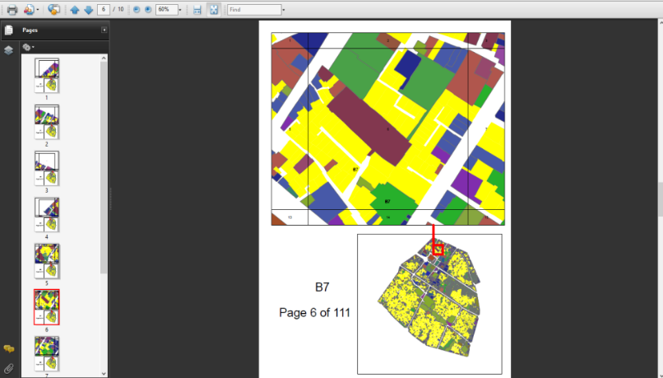Click the scrolling mode page icon

[x=197, y=10]
